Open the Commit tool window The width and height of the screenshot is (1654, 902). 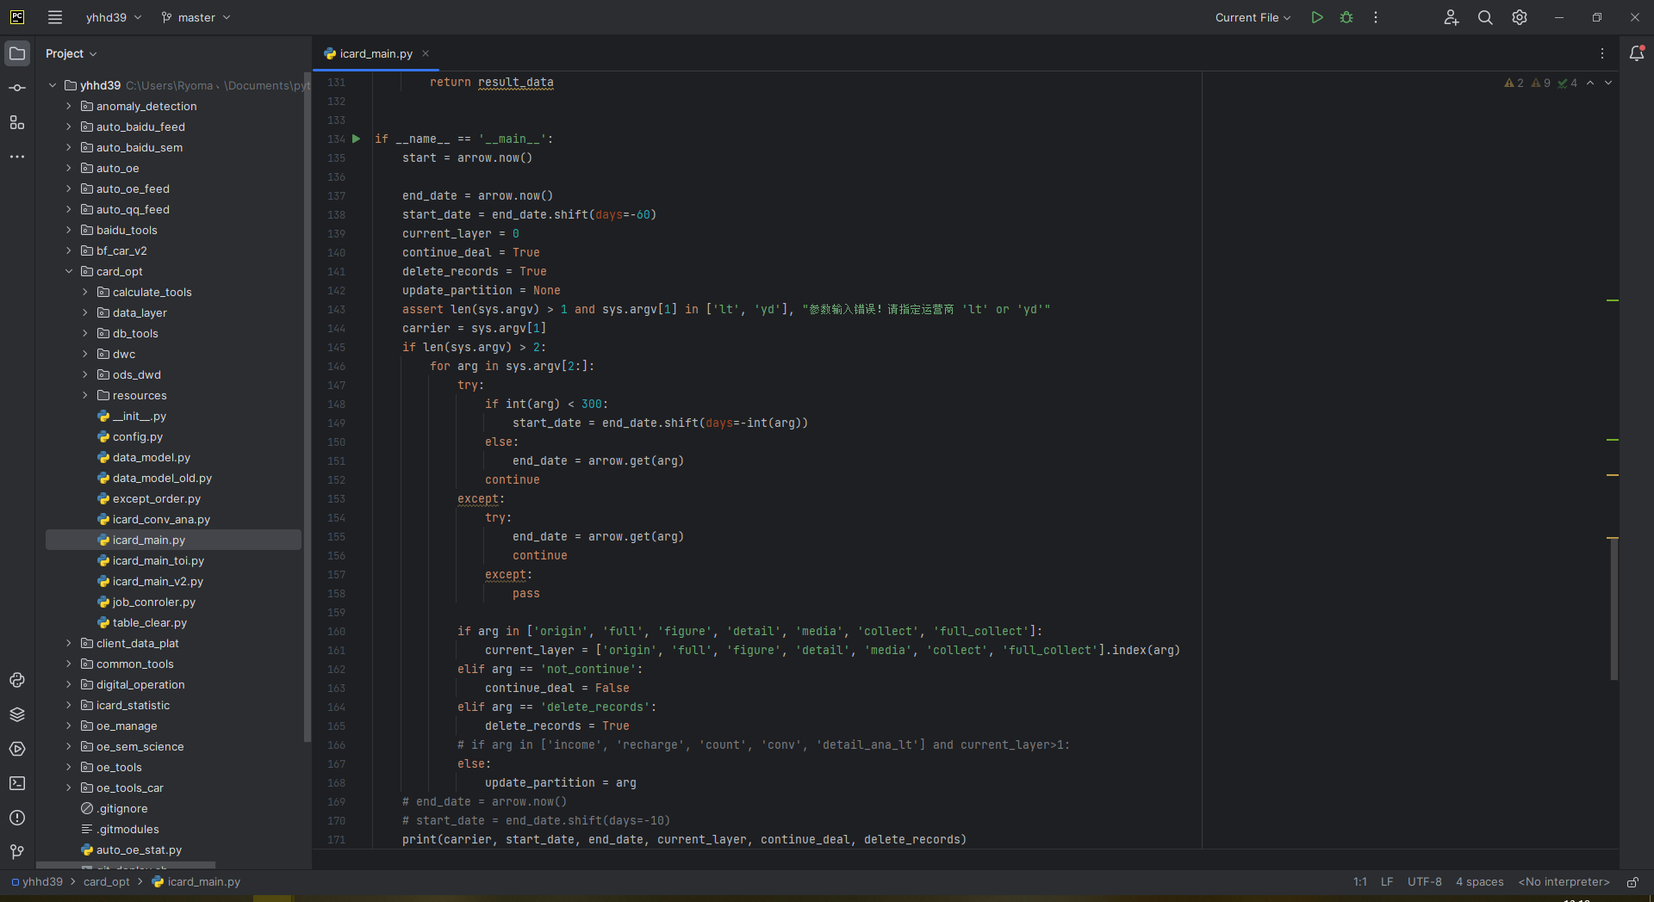point(17,88)
